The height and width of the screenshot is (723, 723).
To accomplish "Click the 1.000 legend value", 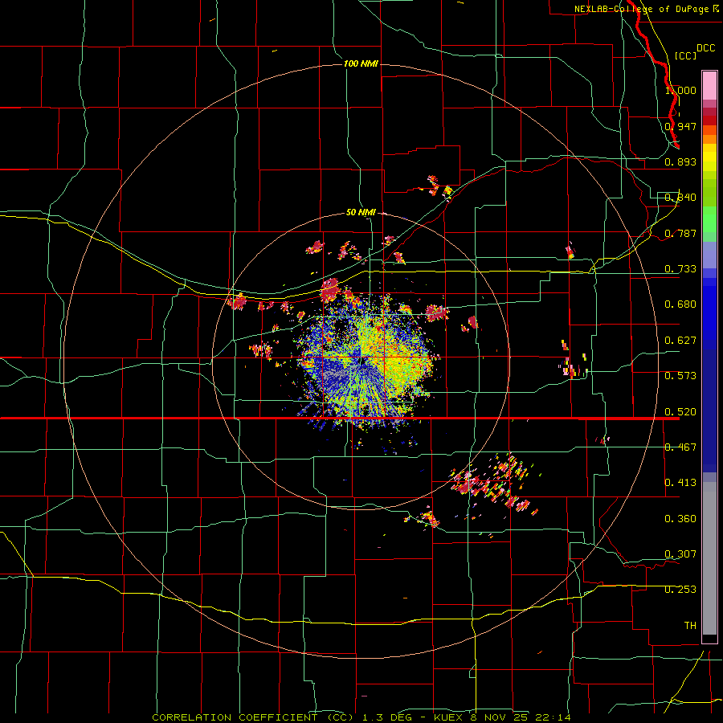I will point(680,90).
